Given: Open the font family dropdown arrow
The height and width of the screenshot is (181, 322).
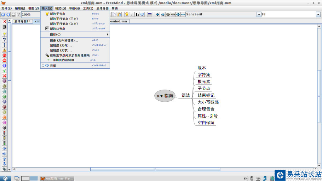Looking at the screenshot, I should click(259, 14).
